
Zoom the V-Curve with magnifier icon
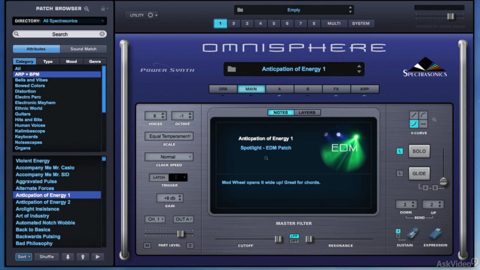click(434, 120)
